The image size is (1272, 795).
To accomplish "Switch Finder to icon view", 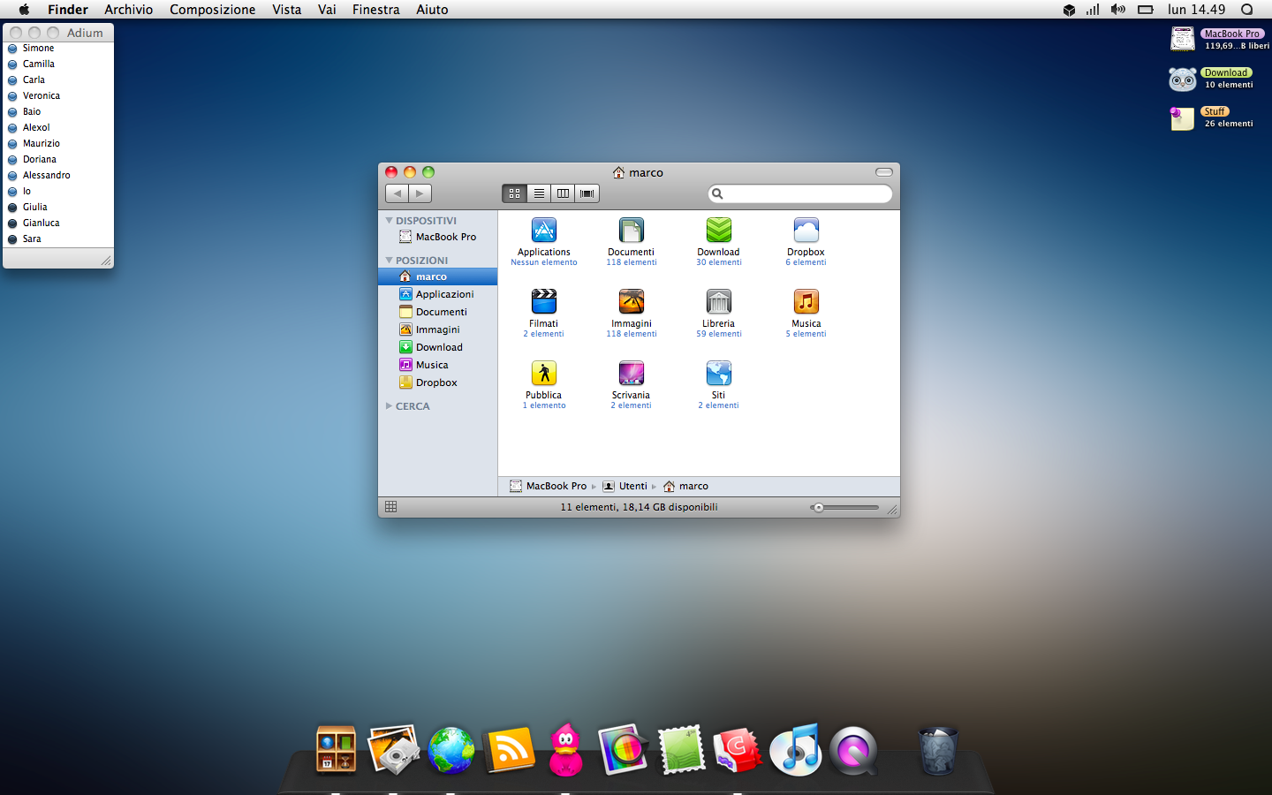I will point(514,193).
